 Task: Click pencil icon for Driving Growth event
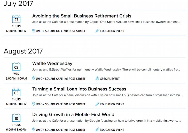point(97,129)
